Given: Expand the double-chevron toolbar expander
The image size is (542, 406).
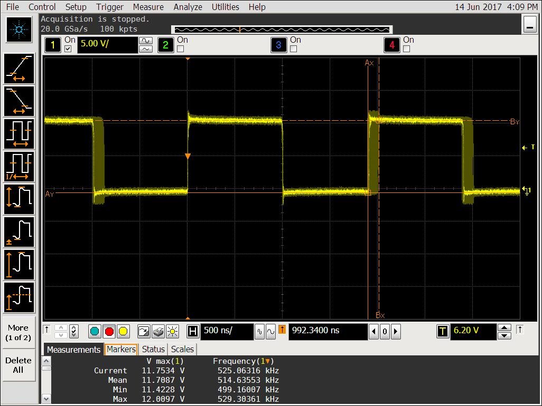Looking at the screenshot, I should 73,332.
